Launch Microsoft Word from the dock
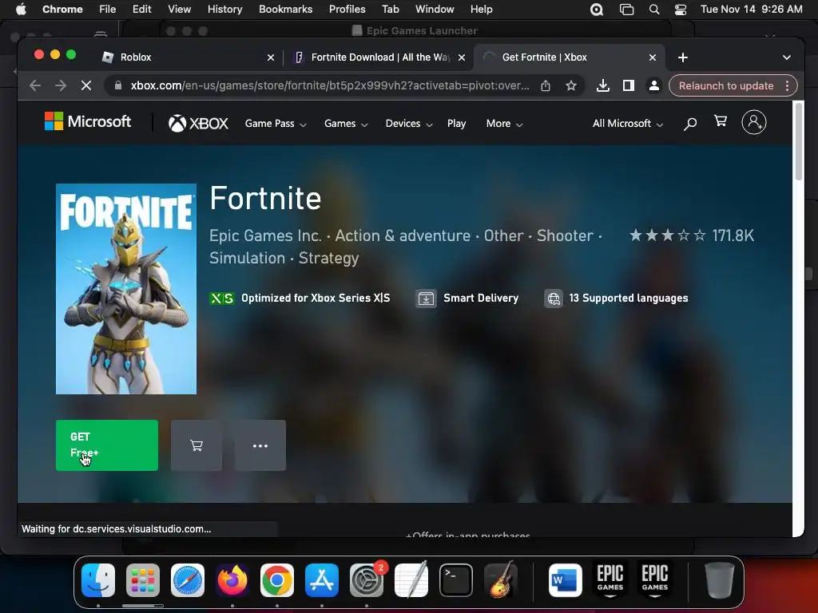The height and width of the screenshot is (613, 818). (566, 580)
